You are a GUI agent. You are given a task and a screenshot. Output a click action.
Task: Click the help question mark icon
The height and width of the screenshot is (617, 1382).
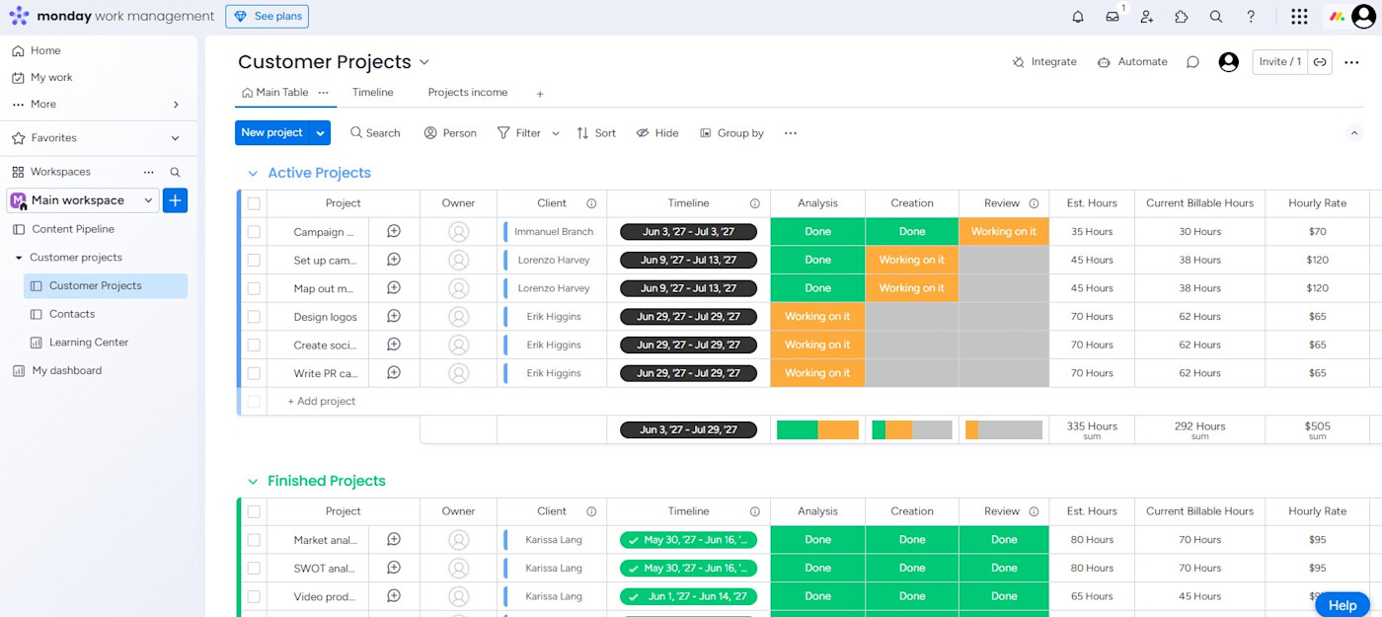click(1251, 17)
